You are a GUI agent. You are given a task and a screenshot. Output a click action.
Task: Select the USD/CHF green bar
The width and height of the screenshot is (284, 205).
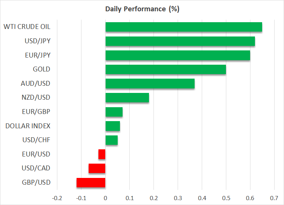[112, 140]
